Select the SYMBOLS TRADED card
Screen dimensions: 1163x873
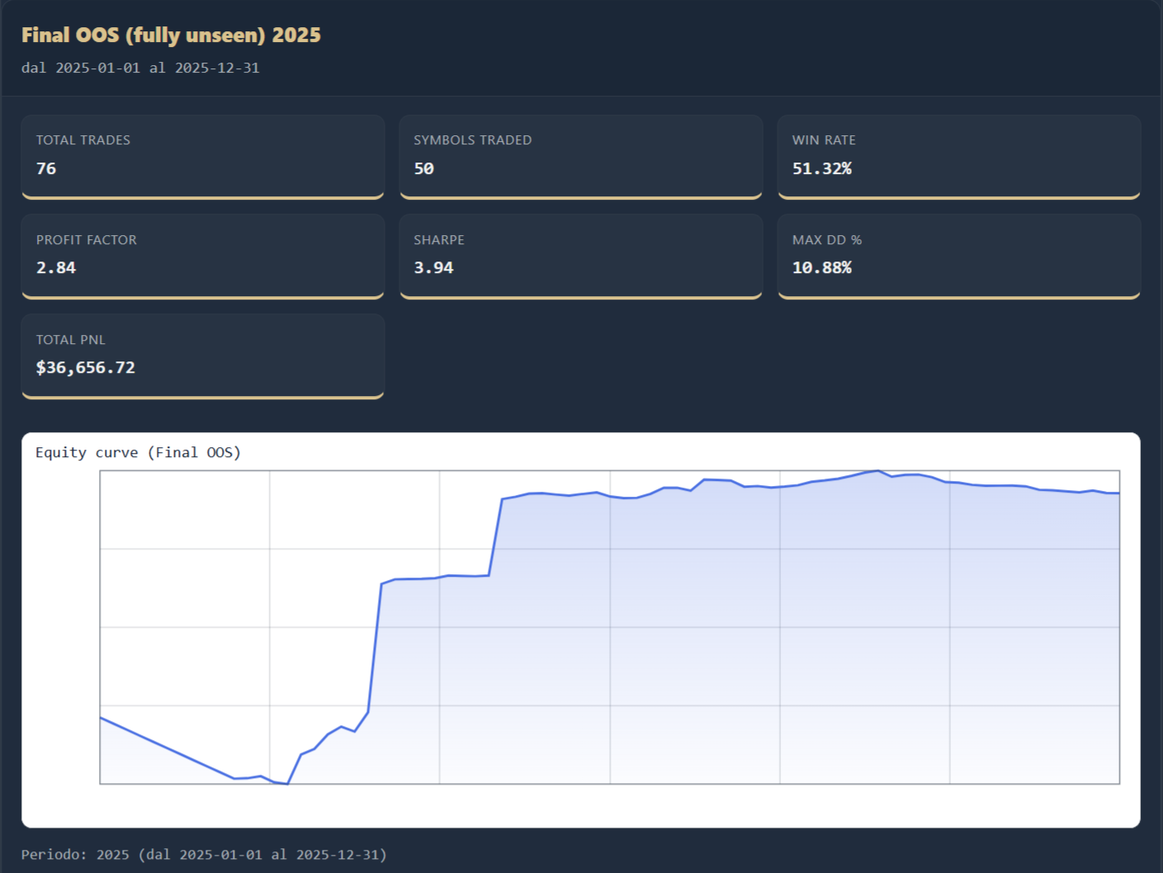tap(580, 157)
